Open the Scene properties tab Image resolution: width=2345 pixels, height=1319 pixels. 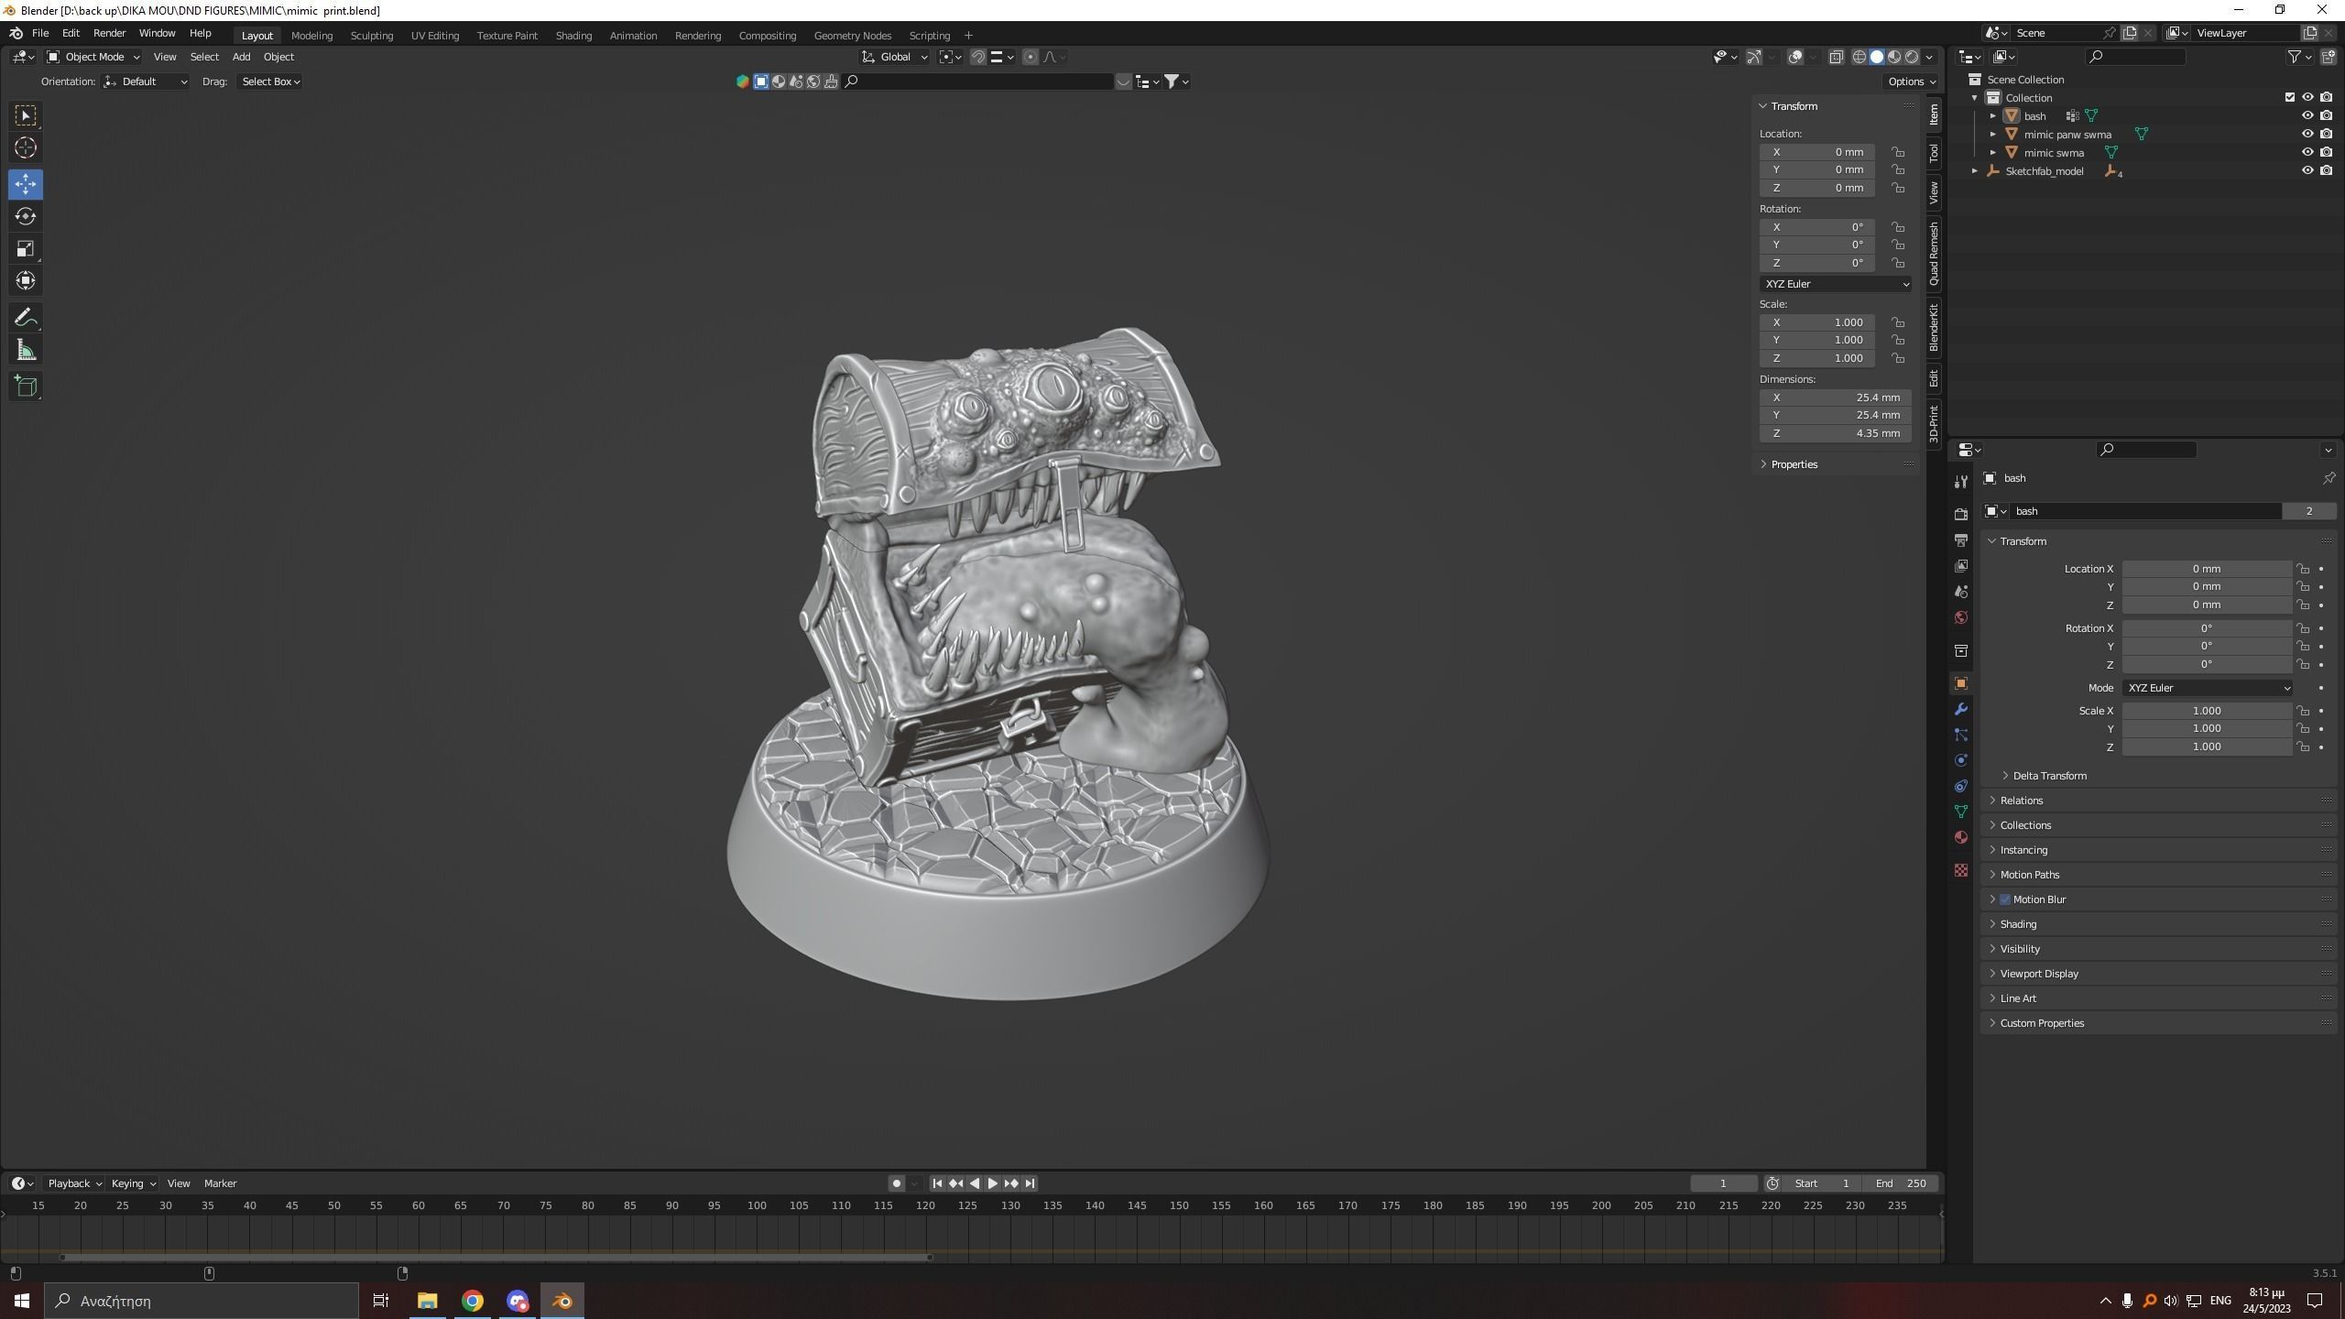[x=1960, y=592]
